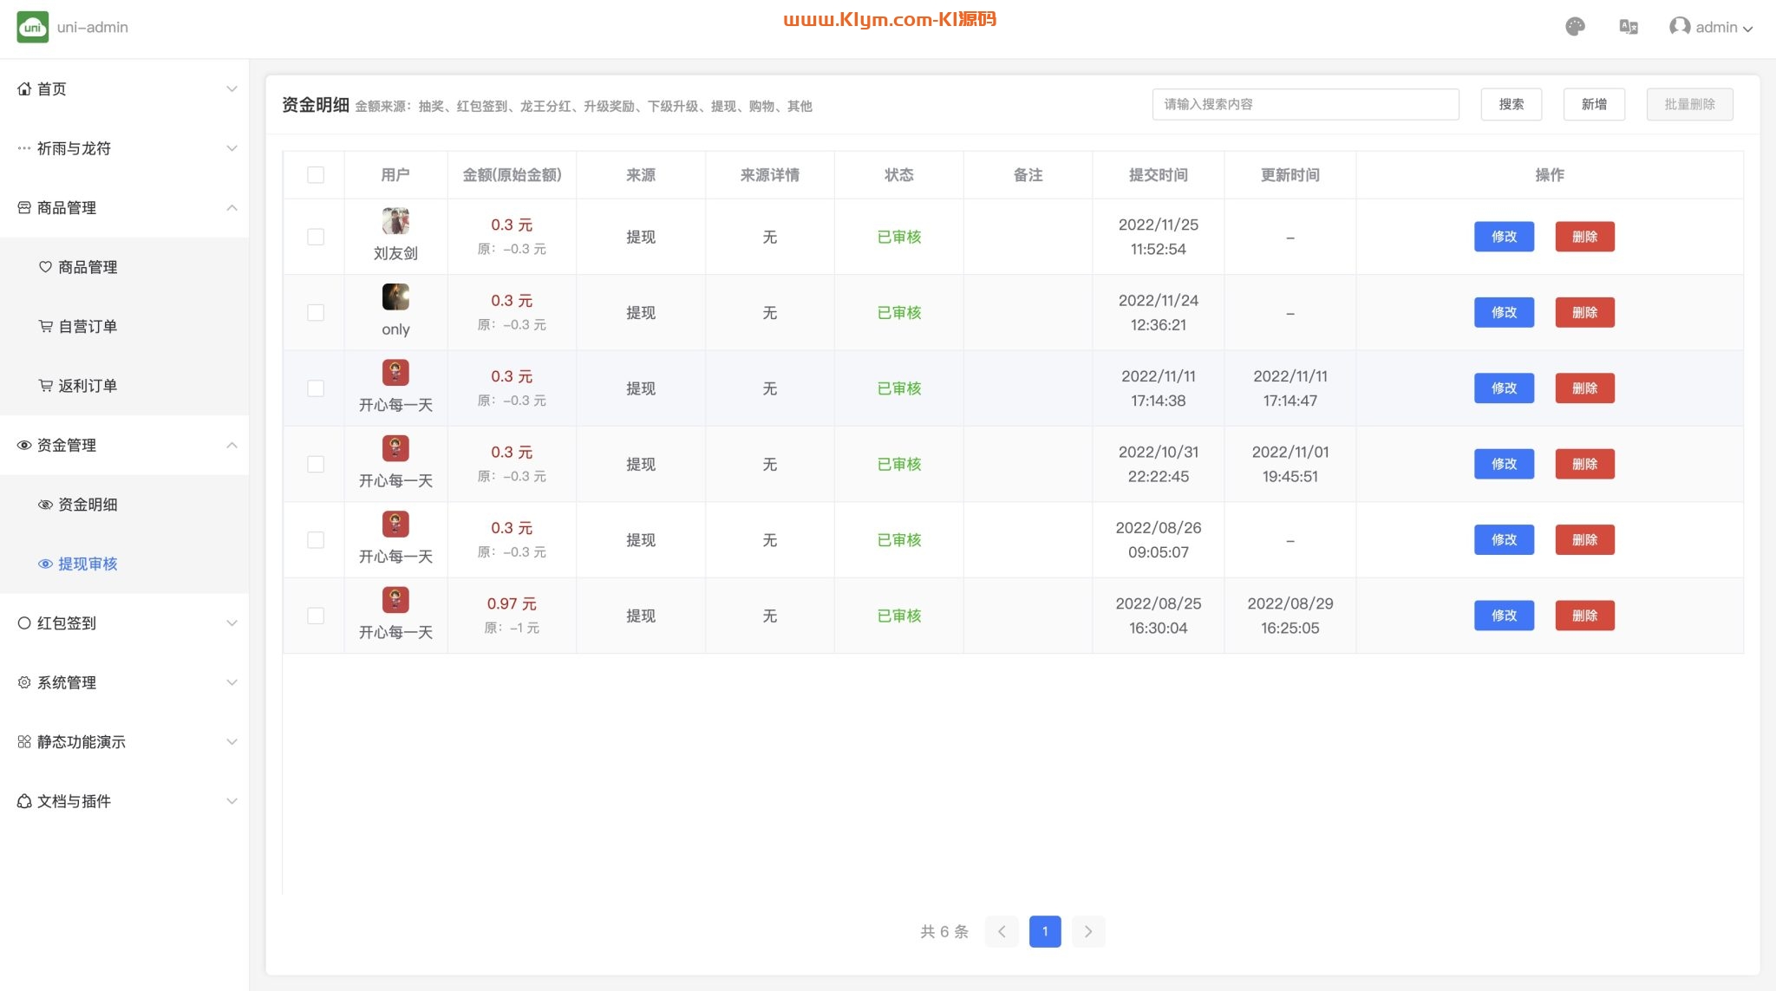Tick the checkbox for the 刘友剑 row
The image size is (1776, 991).
coord(316,237)
